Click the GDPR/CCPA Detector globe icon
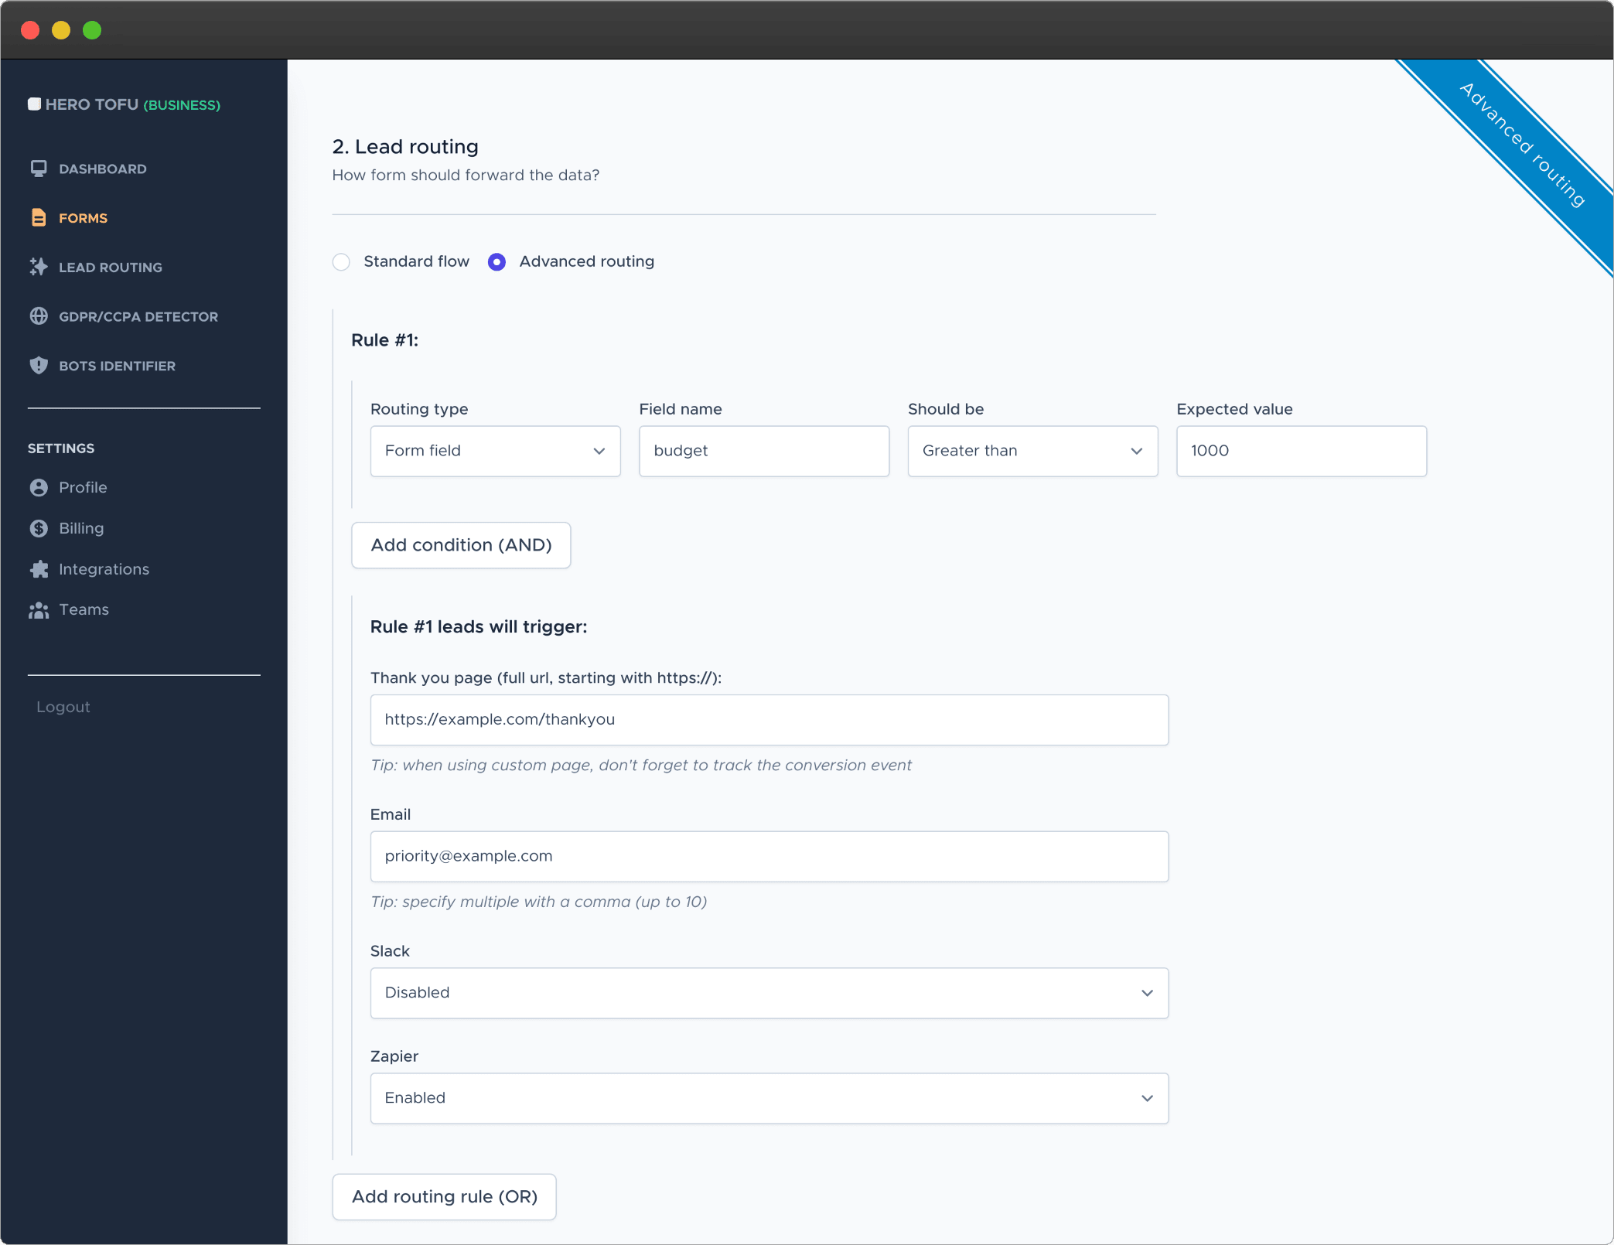The width and height of the screenshot is (1614, 1245). (39, 316)
